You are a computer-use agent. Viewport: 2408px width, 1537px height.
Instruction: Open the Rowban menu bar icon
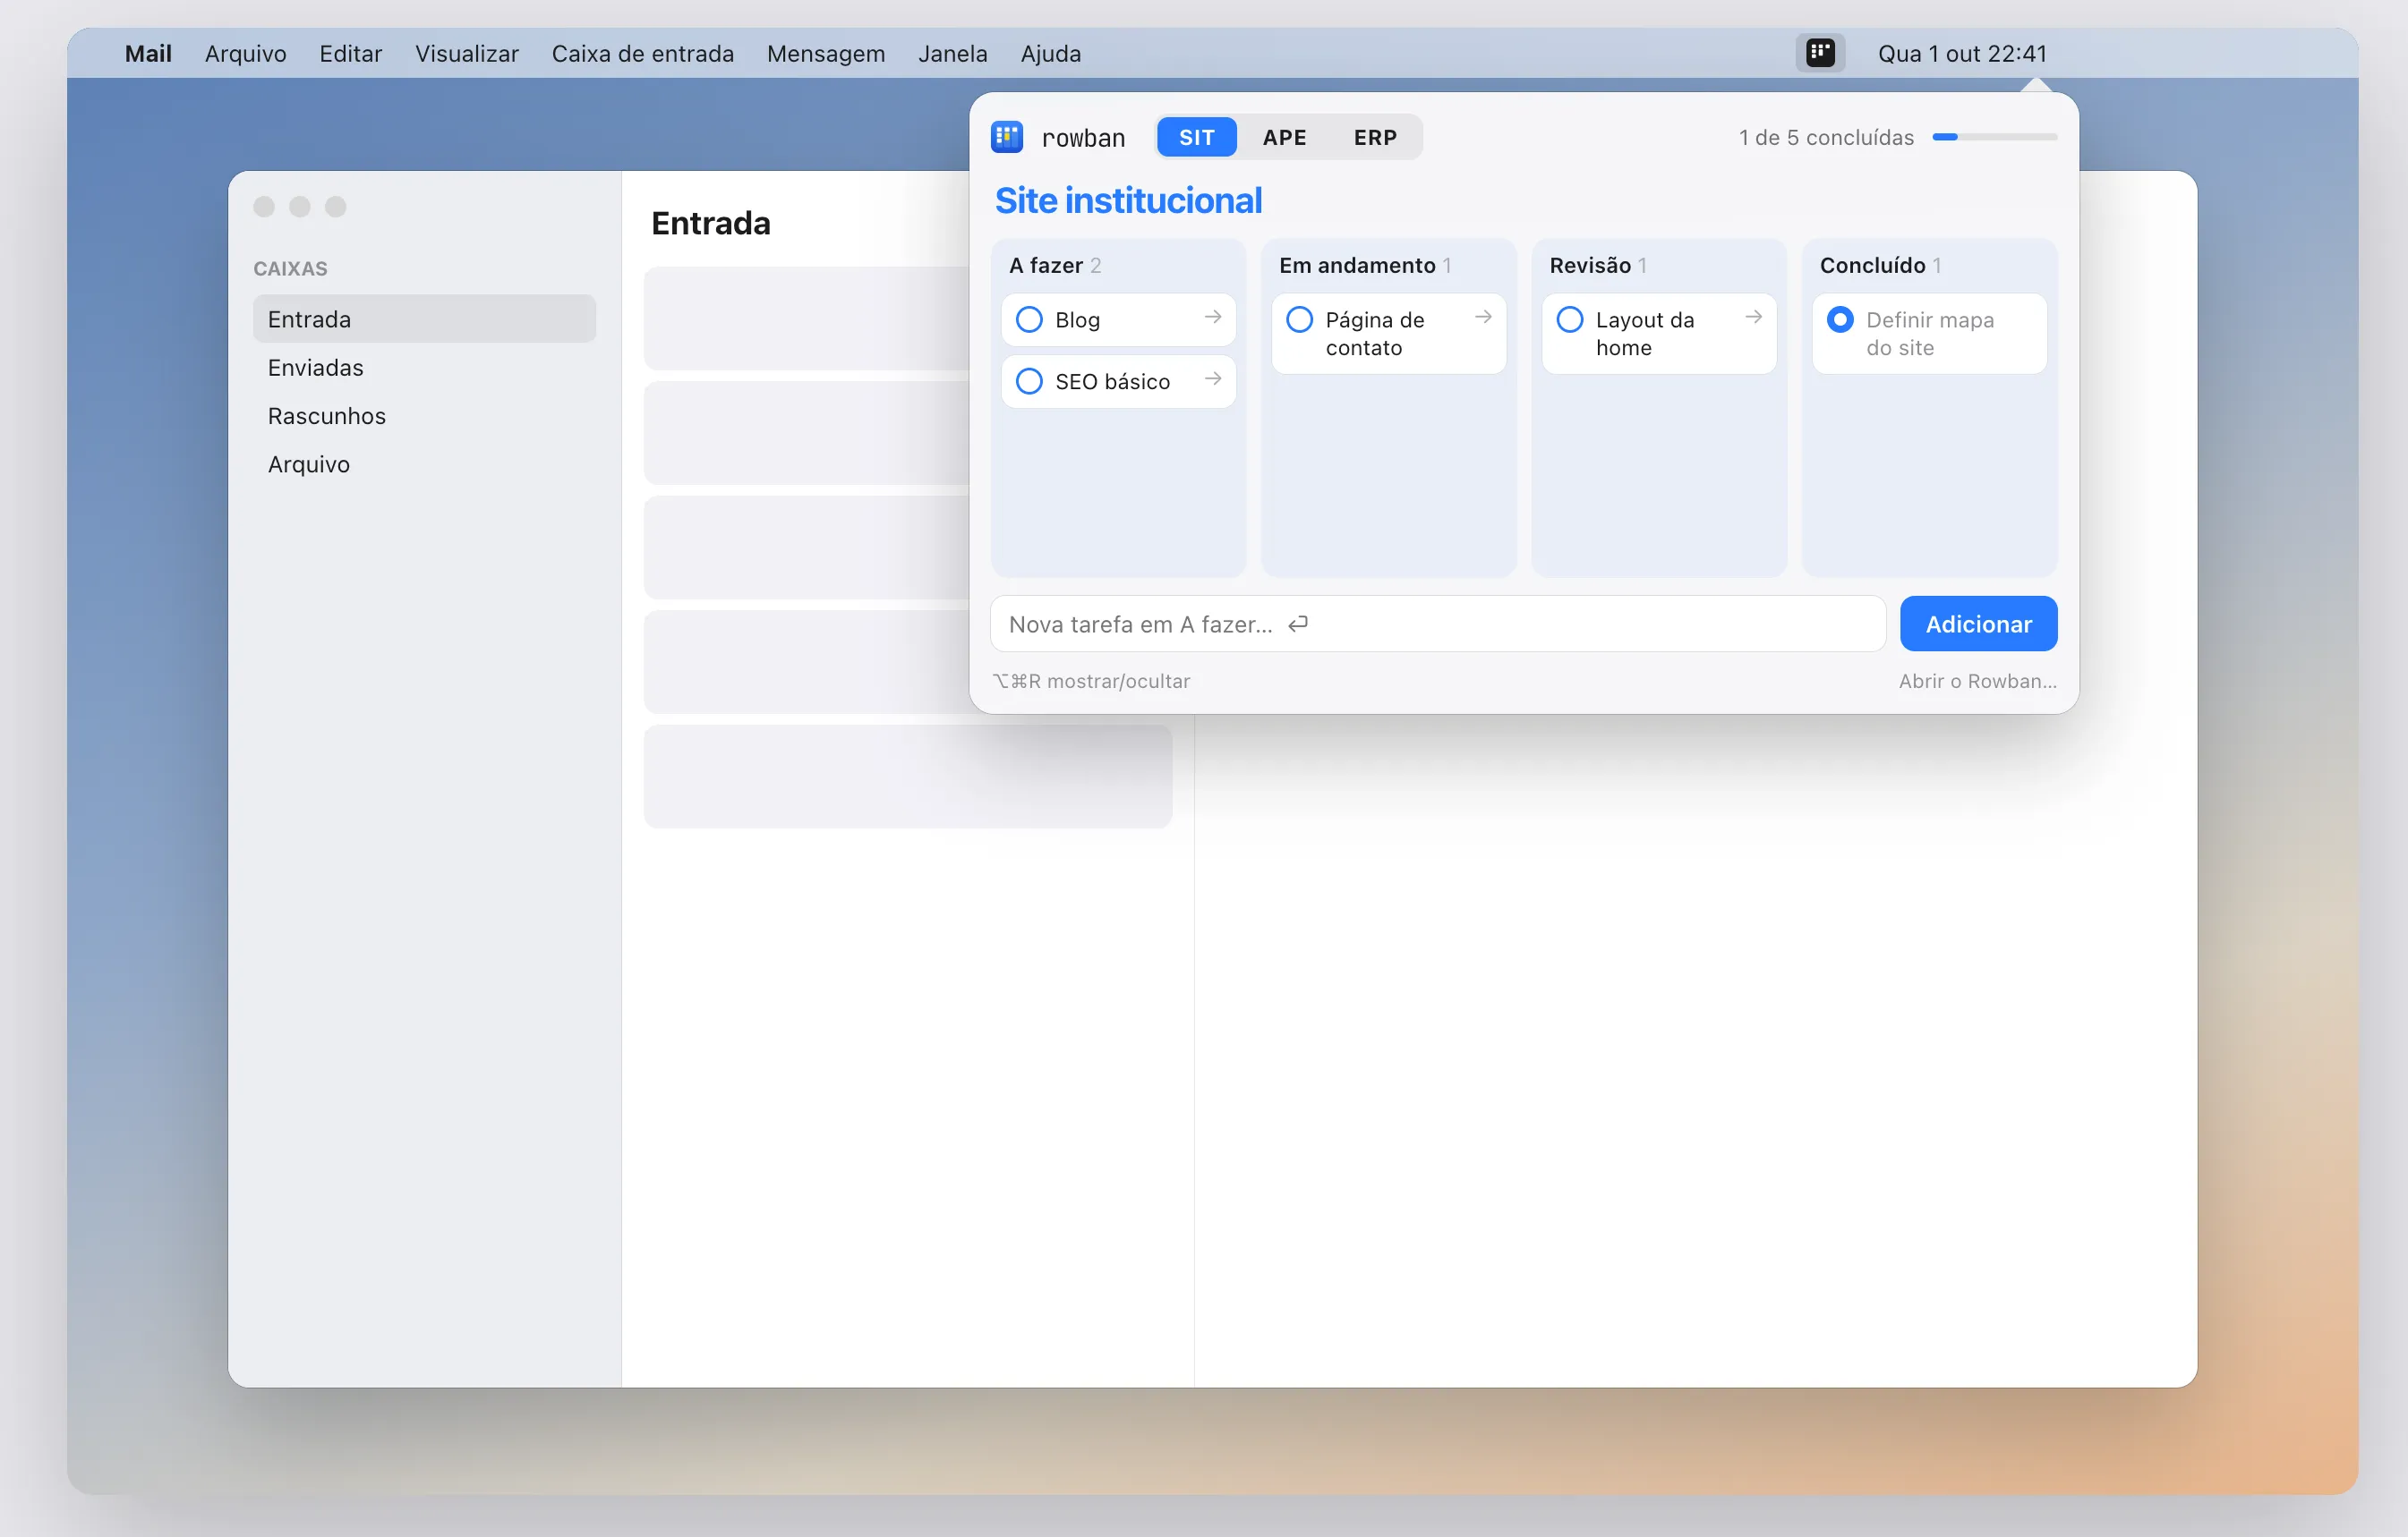[x=1820, y=53]
